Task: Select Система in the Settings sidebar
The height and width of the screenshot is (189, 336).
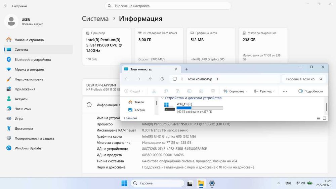Action: [38, 50]
